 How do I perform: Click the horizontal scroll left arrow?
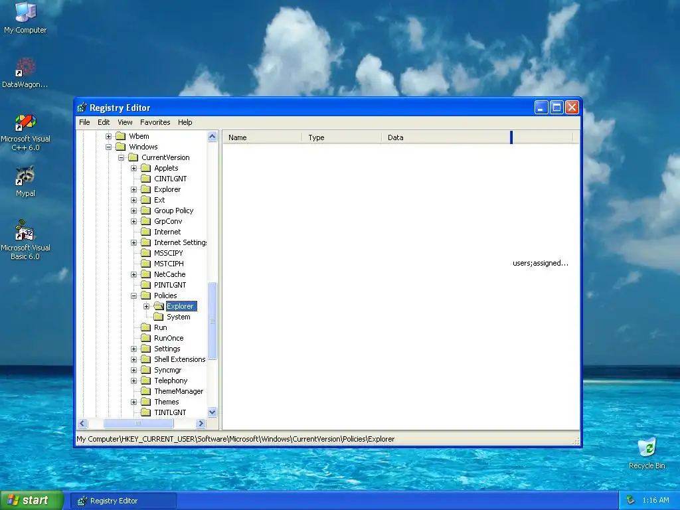point(83,423)
